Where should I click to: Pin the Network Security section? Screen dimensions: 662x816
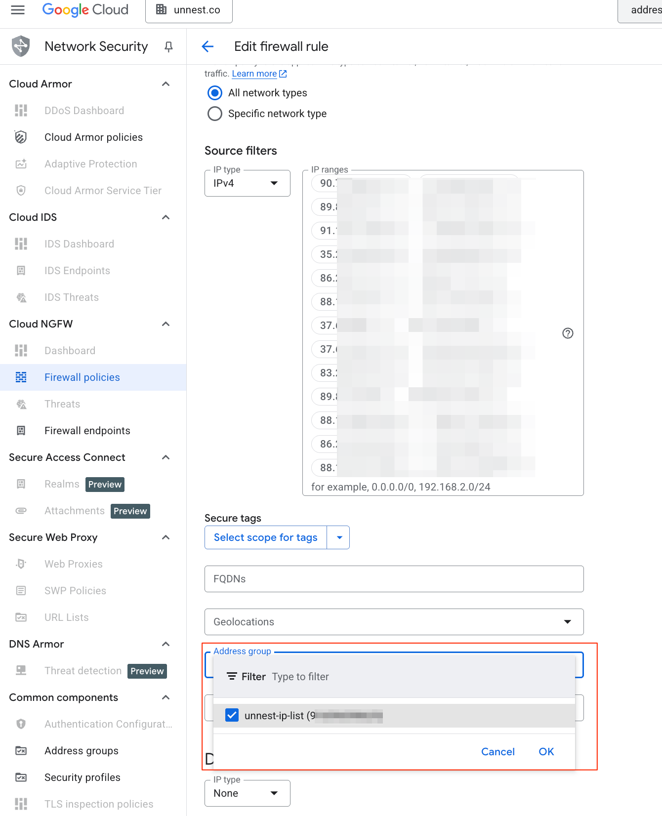pos(168,46)
